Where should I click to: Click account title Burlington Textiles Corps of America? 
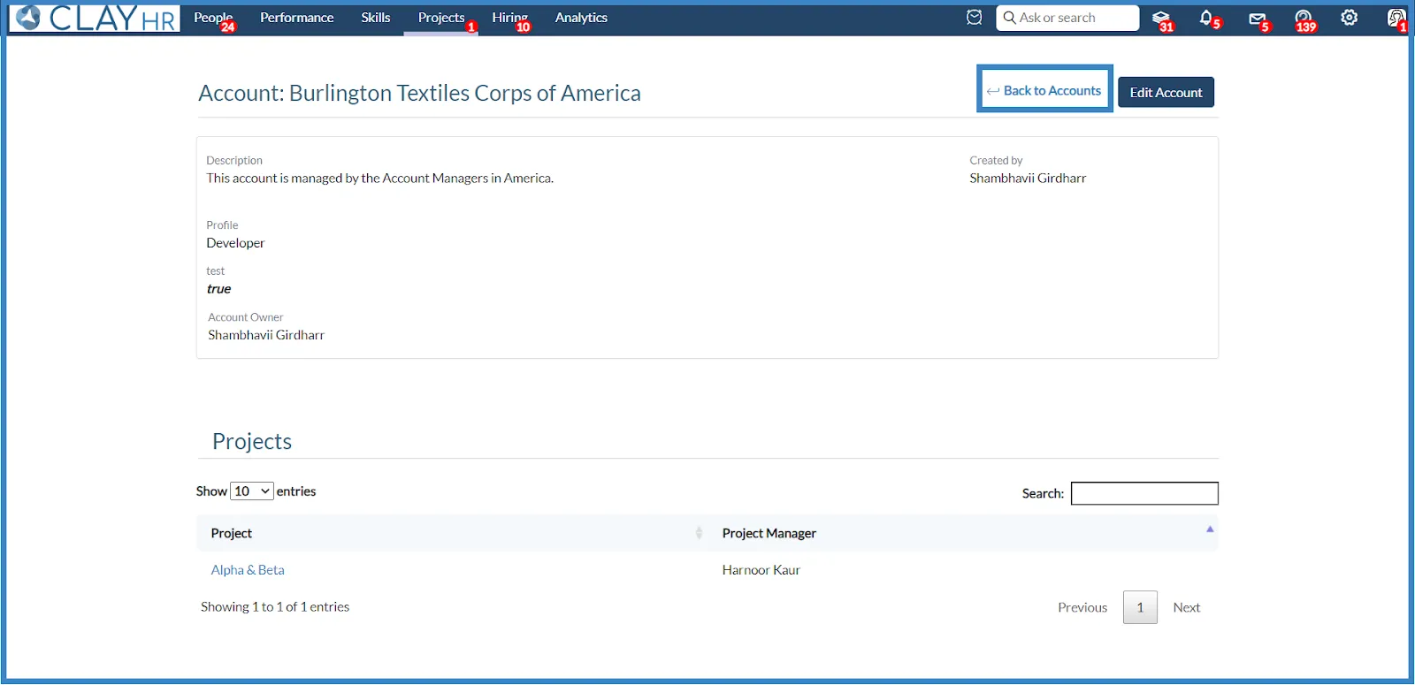point(465,93)
